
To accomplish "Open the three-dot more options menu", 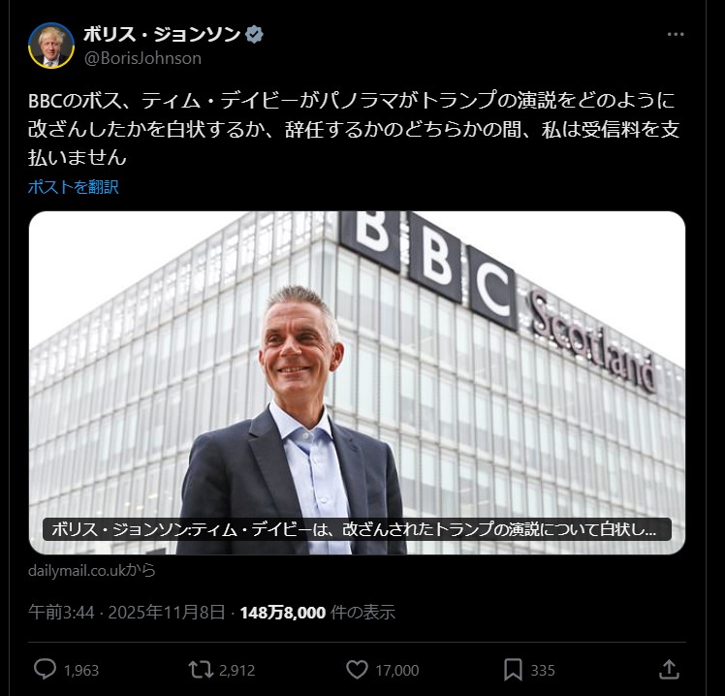I will pos(675,34).
